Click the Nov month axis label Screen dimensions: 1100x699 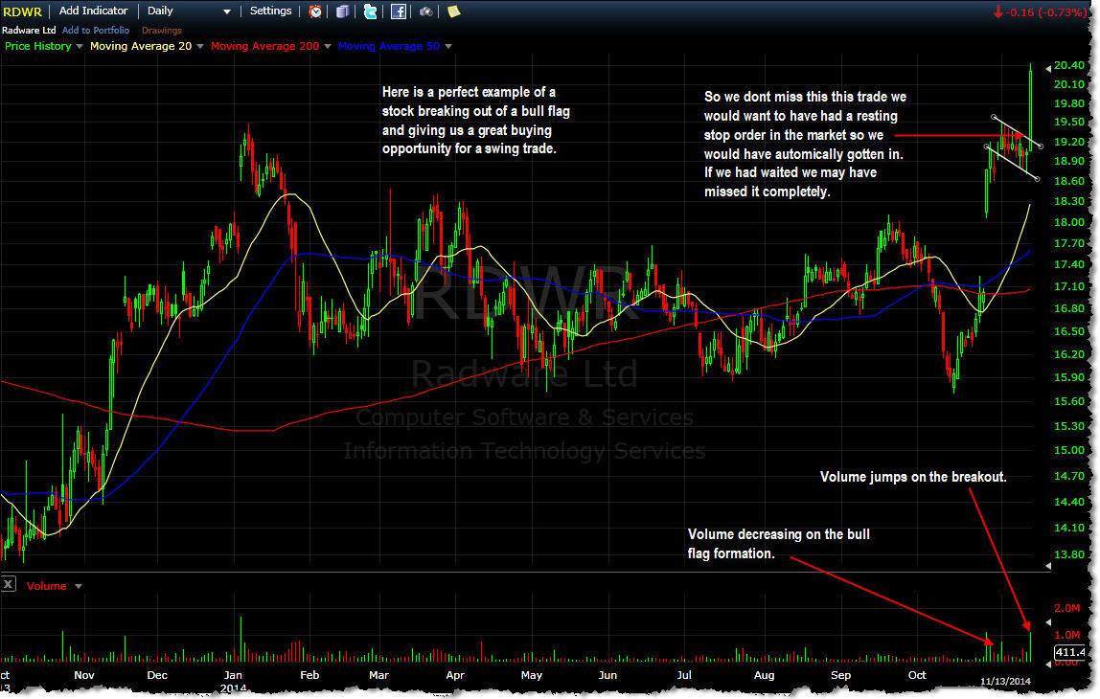[x=83, y=675]
